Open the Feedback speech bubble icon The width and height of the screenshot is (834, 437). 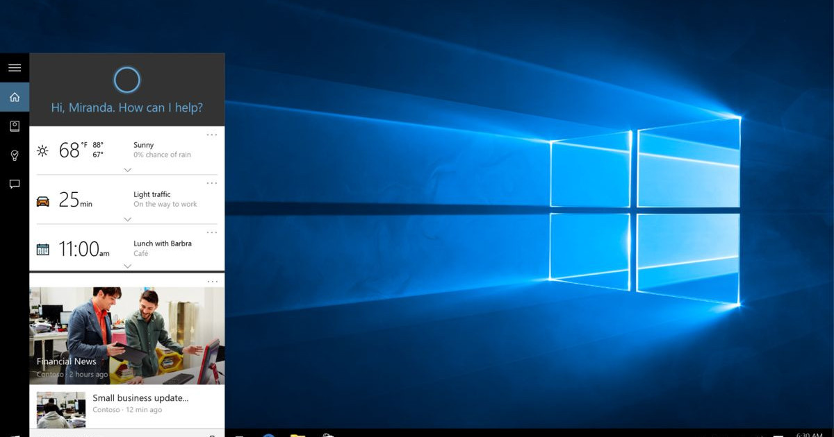click(x=15, y=184)
